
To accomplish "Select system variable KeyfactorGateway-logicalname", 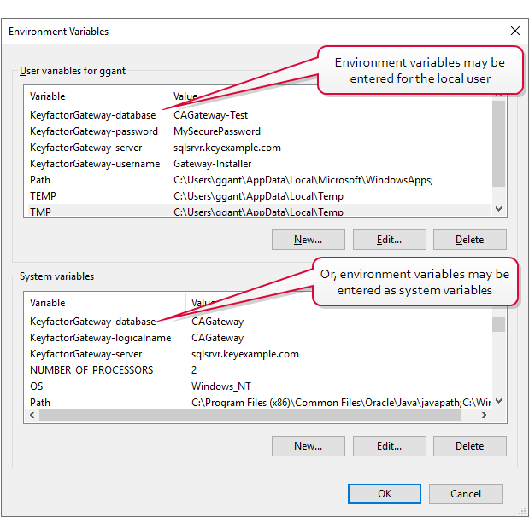I will [100, 338].
